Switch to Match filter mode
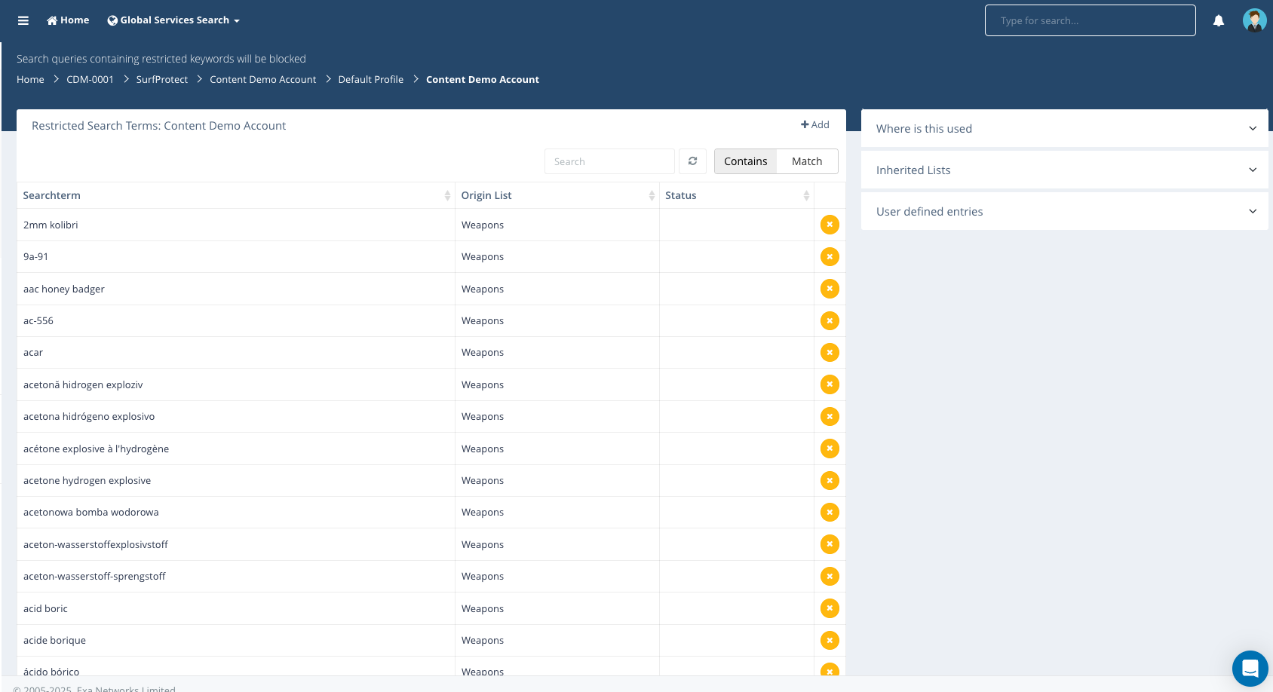Viewport: 1273px width, 692px height. (x=806, y=161)
